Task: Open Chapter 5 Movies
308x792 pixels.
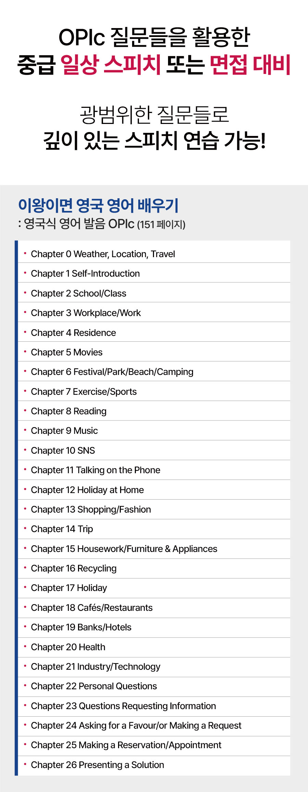Action: (x=66, y=352)
